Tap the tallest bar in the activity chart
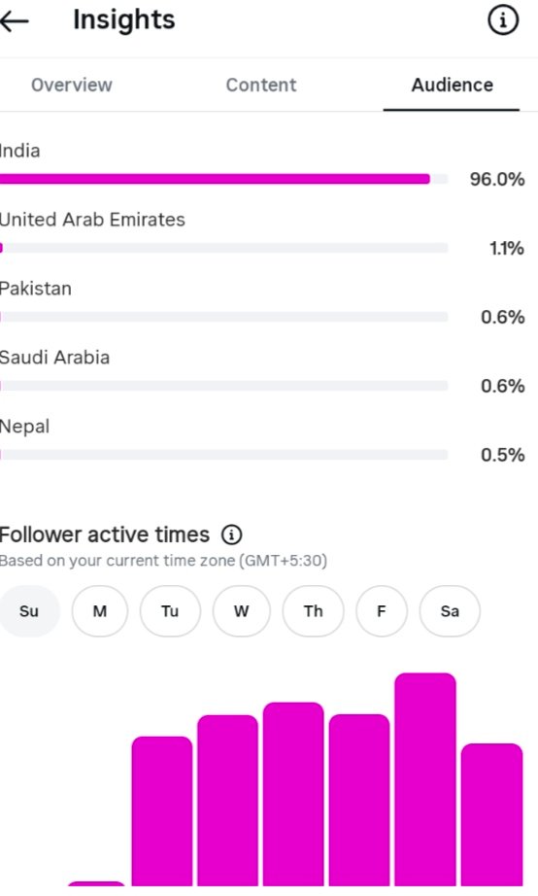The image size is (538, 896). pos(425,779)
